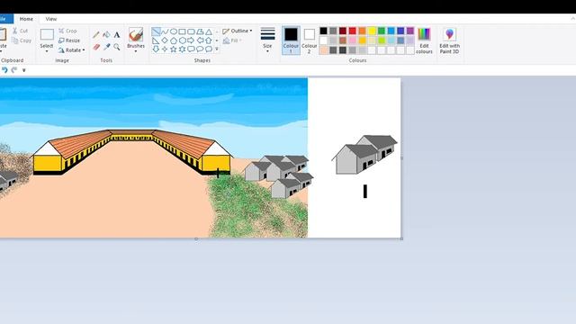
Task: Select the Text tool
Action: click(x=117, y=35)
